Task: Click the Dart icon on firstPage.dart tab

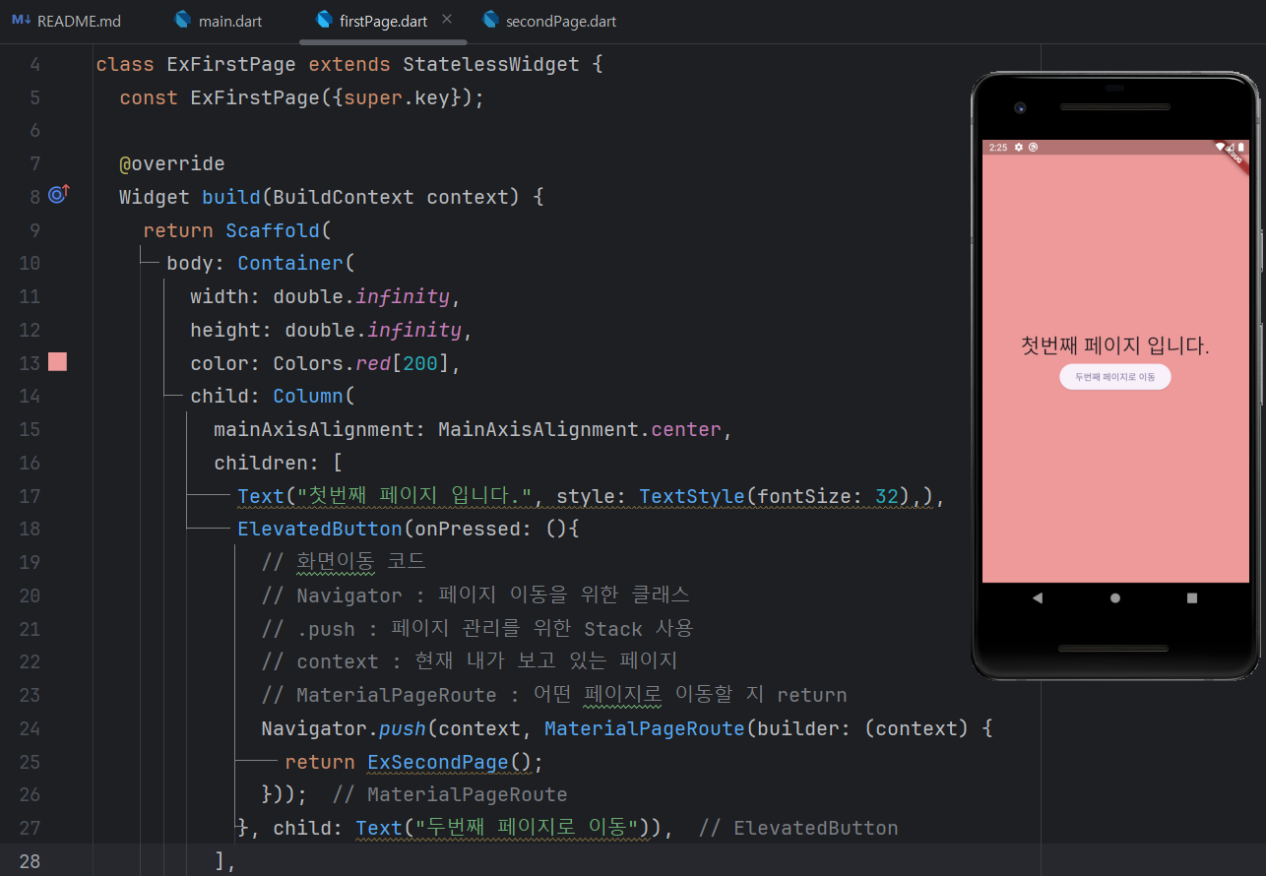Action: [324, 20]
